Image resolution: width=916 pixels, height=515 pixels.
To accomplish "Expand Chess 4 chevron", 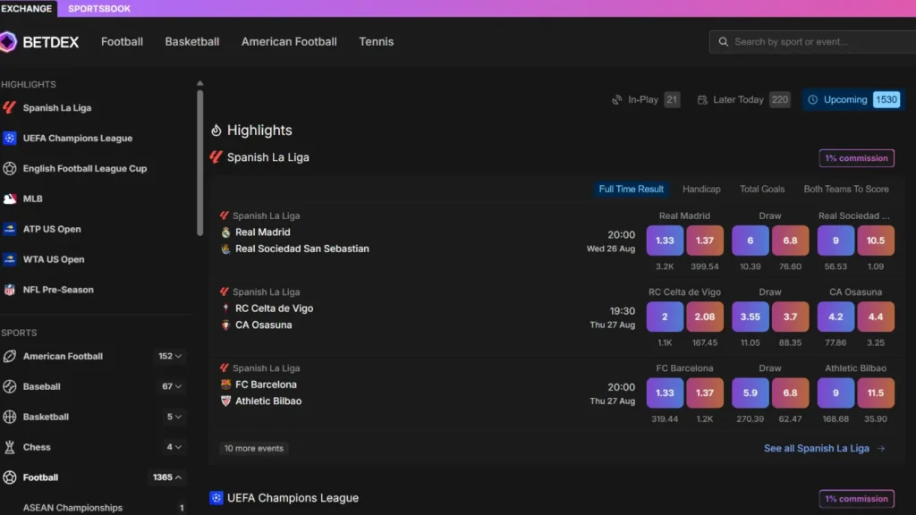I will point(178,447).
